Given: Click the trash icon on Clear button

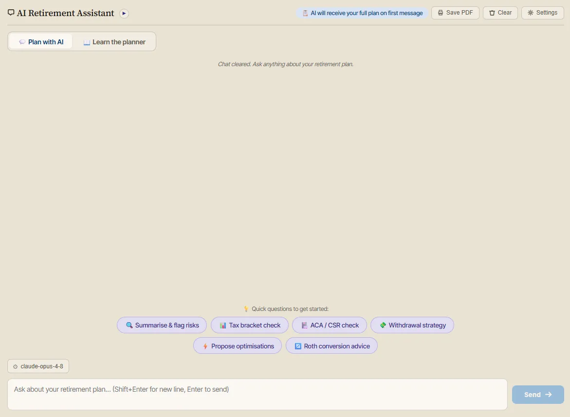Looking at the screenshot, I should coord(492,13).
